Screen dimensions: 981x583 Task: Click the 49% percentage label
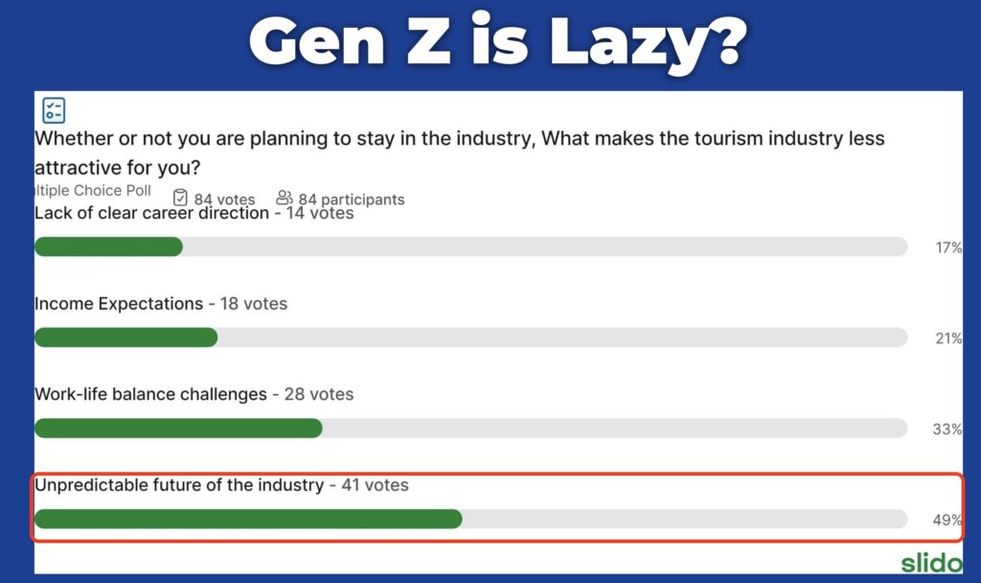click(x=948, y=520)
